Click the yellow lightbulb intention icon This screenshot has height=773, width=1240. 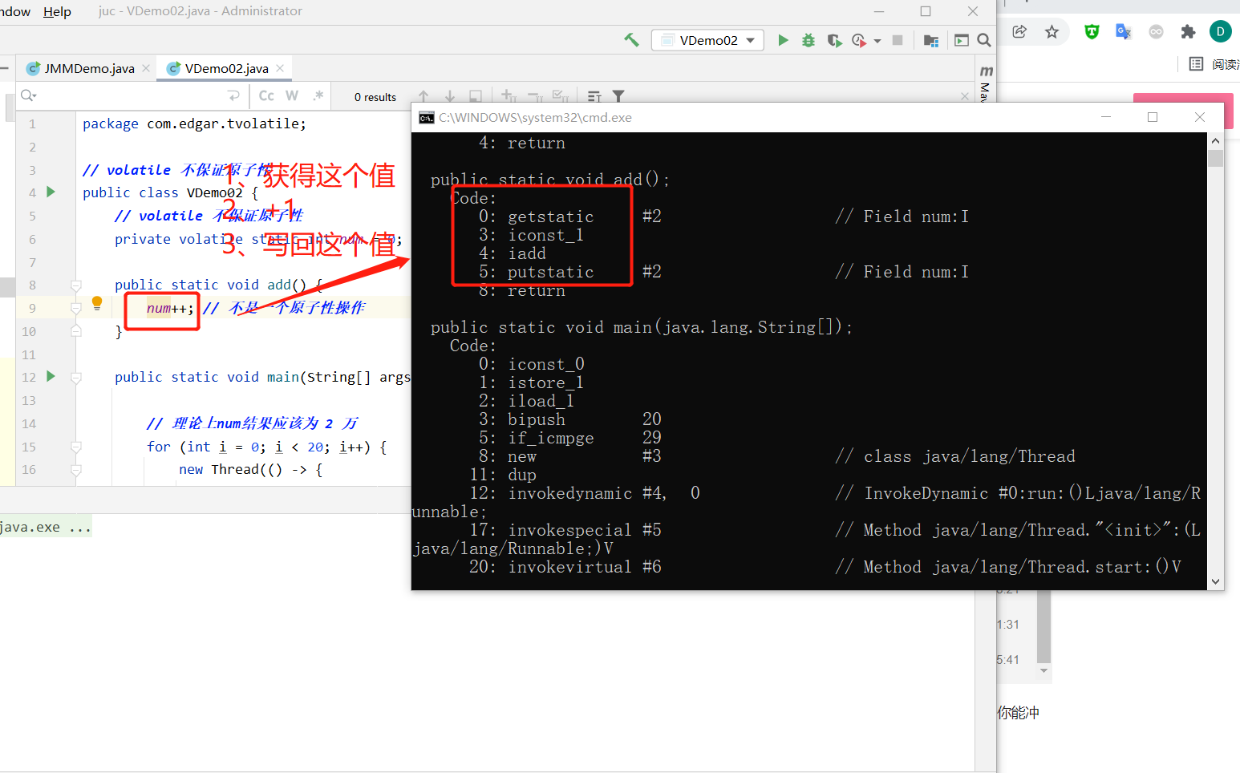(97, 303)
